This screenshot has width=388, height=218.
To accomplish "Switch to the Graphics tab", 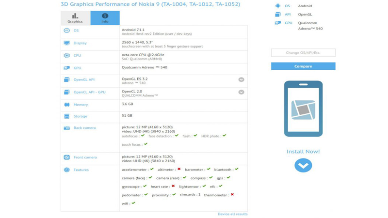I will (75, 18).
